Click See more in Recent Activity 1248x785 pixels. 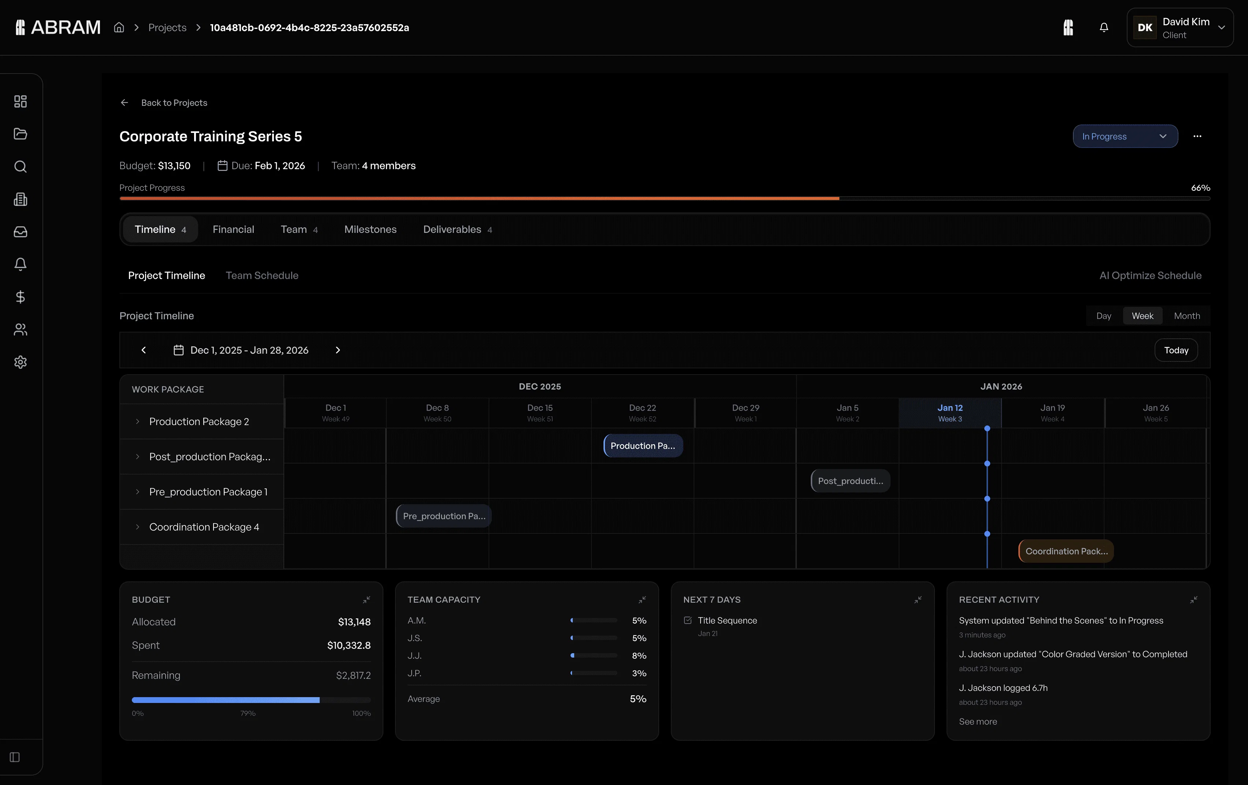click(977, 721)
